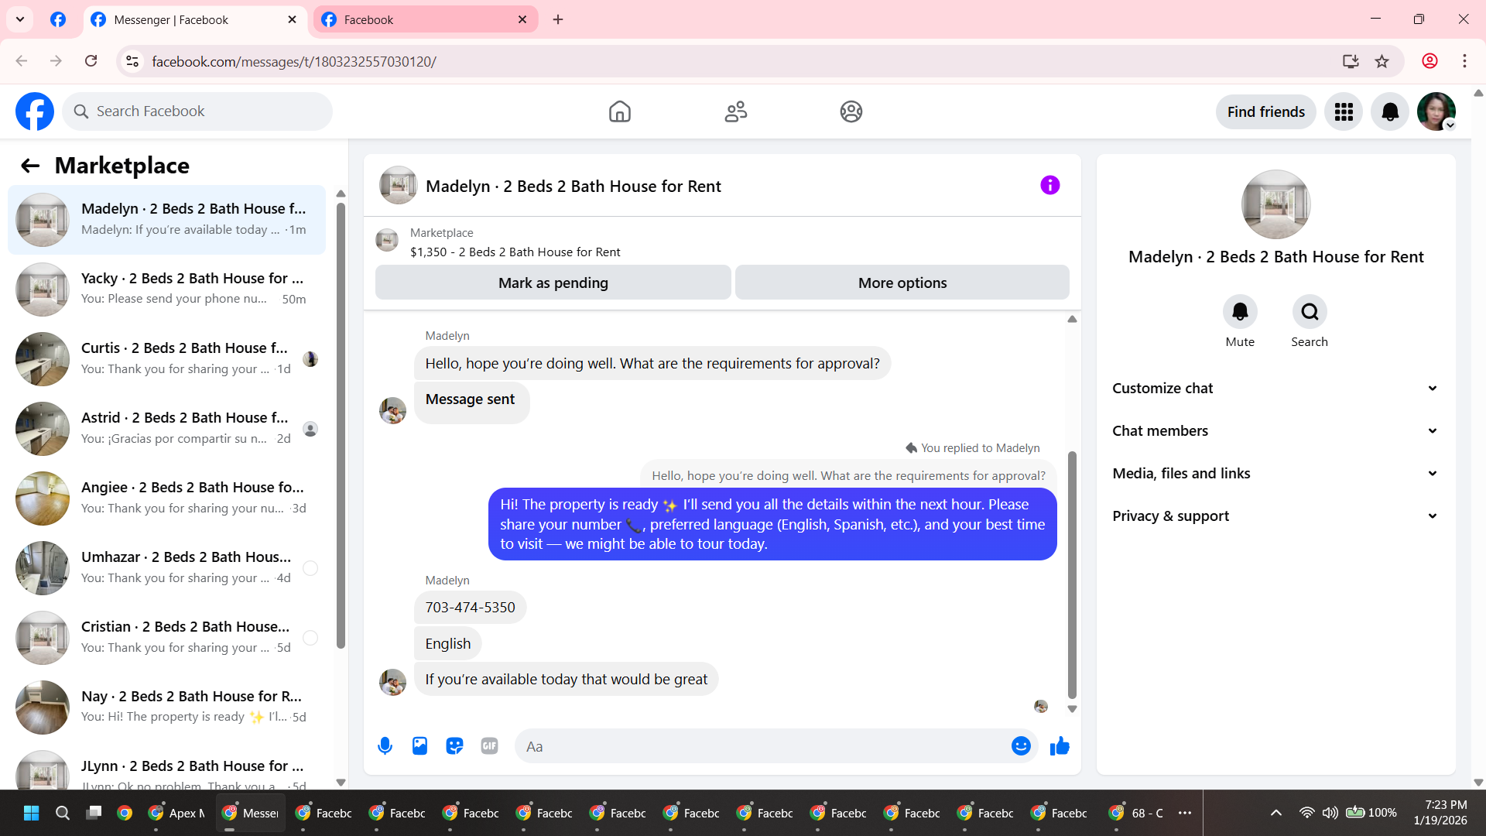
Task: Click More options button
Action: tap(902, 283)
